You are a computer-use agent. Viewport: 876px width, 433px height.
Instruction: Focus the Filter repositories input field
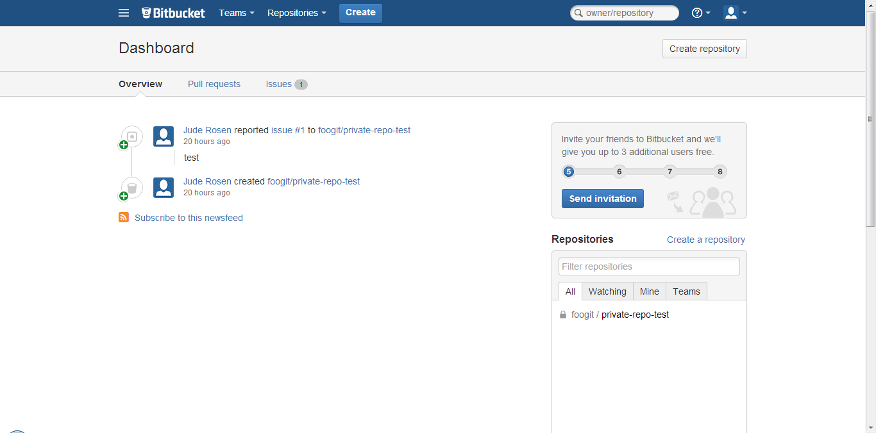coord(649,266)
